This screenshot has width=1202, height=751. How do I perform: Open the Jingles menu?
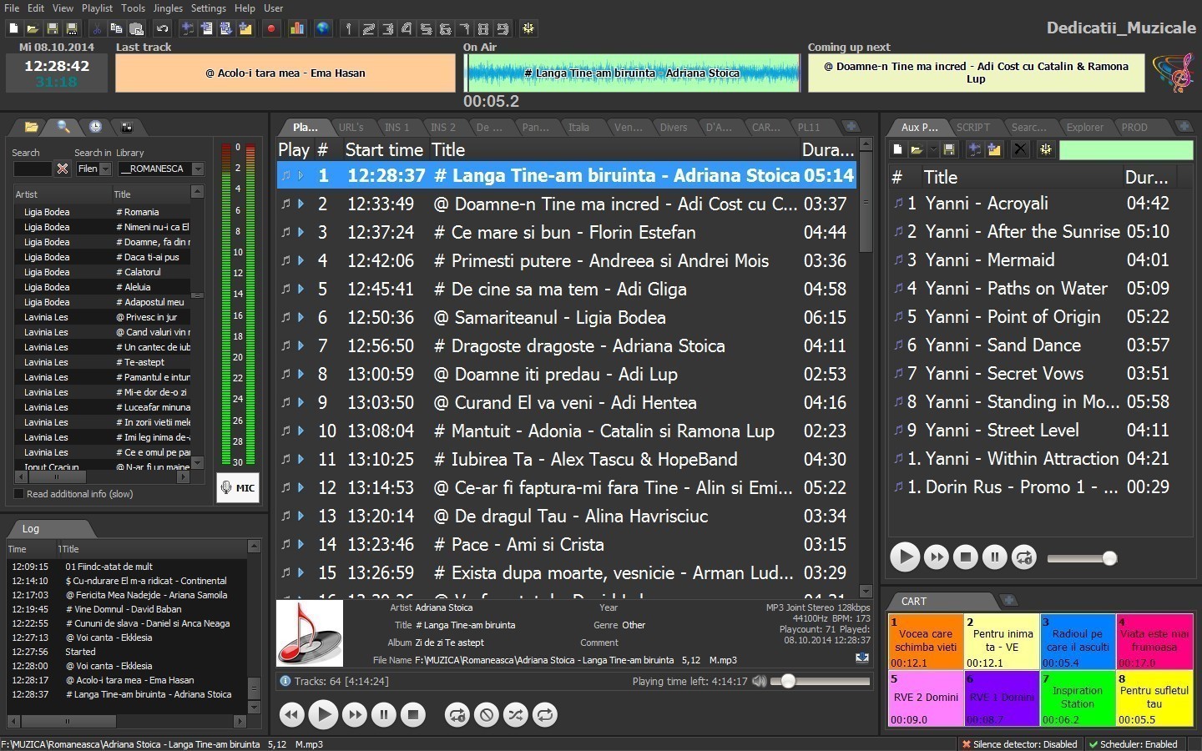(167, 8)
